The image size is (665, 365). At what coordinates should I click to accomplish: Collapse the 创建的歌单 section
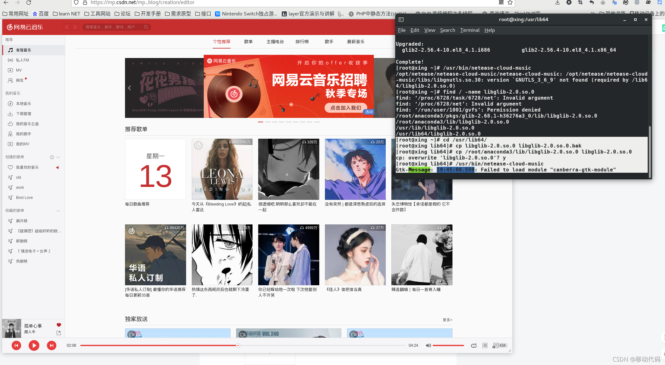(x=58, y=157)
